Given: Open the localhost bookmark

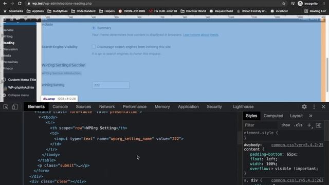Looking at the screenshot, I should click(279, 11).
